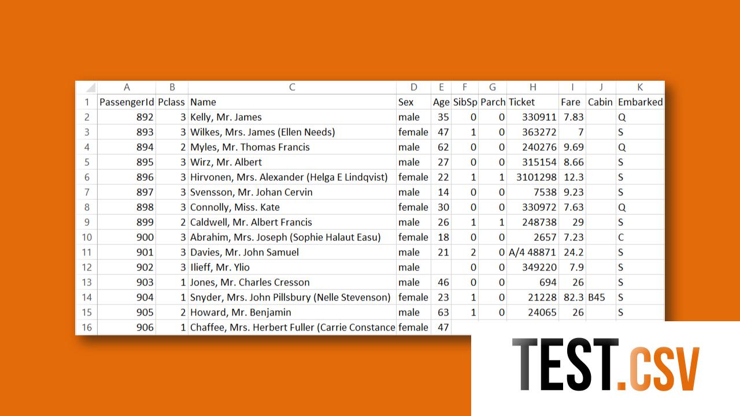The width and height of the screenshot is (740, 416).
Task: Select the Snyder, Mrs. John Pillsbury cell
Action: click(x=292, y=297)
